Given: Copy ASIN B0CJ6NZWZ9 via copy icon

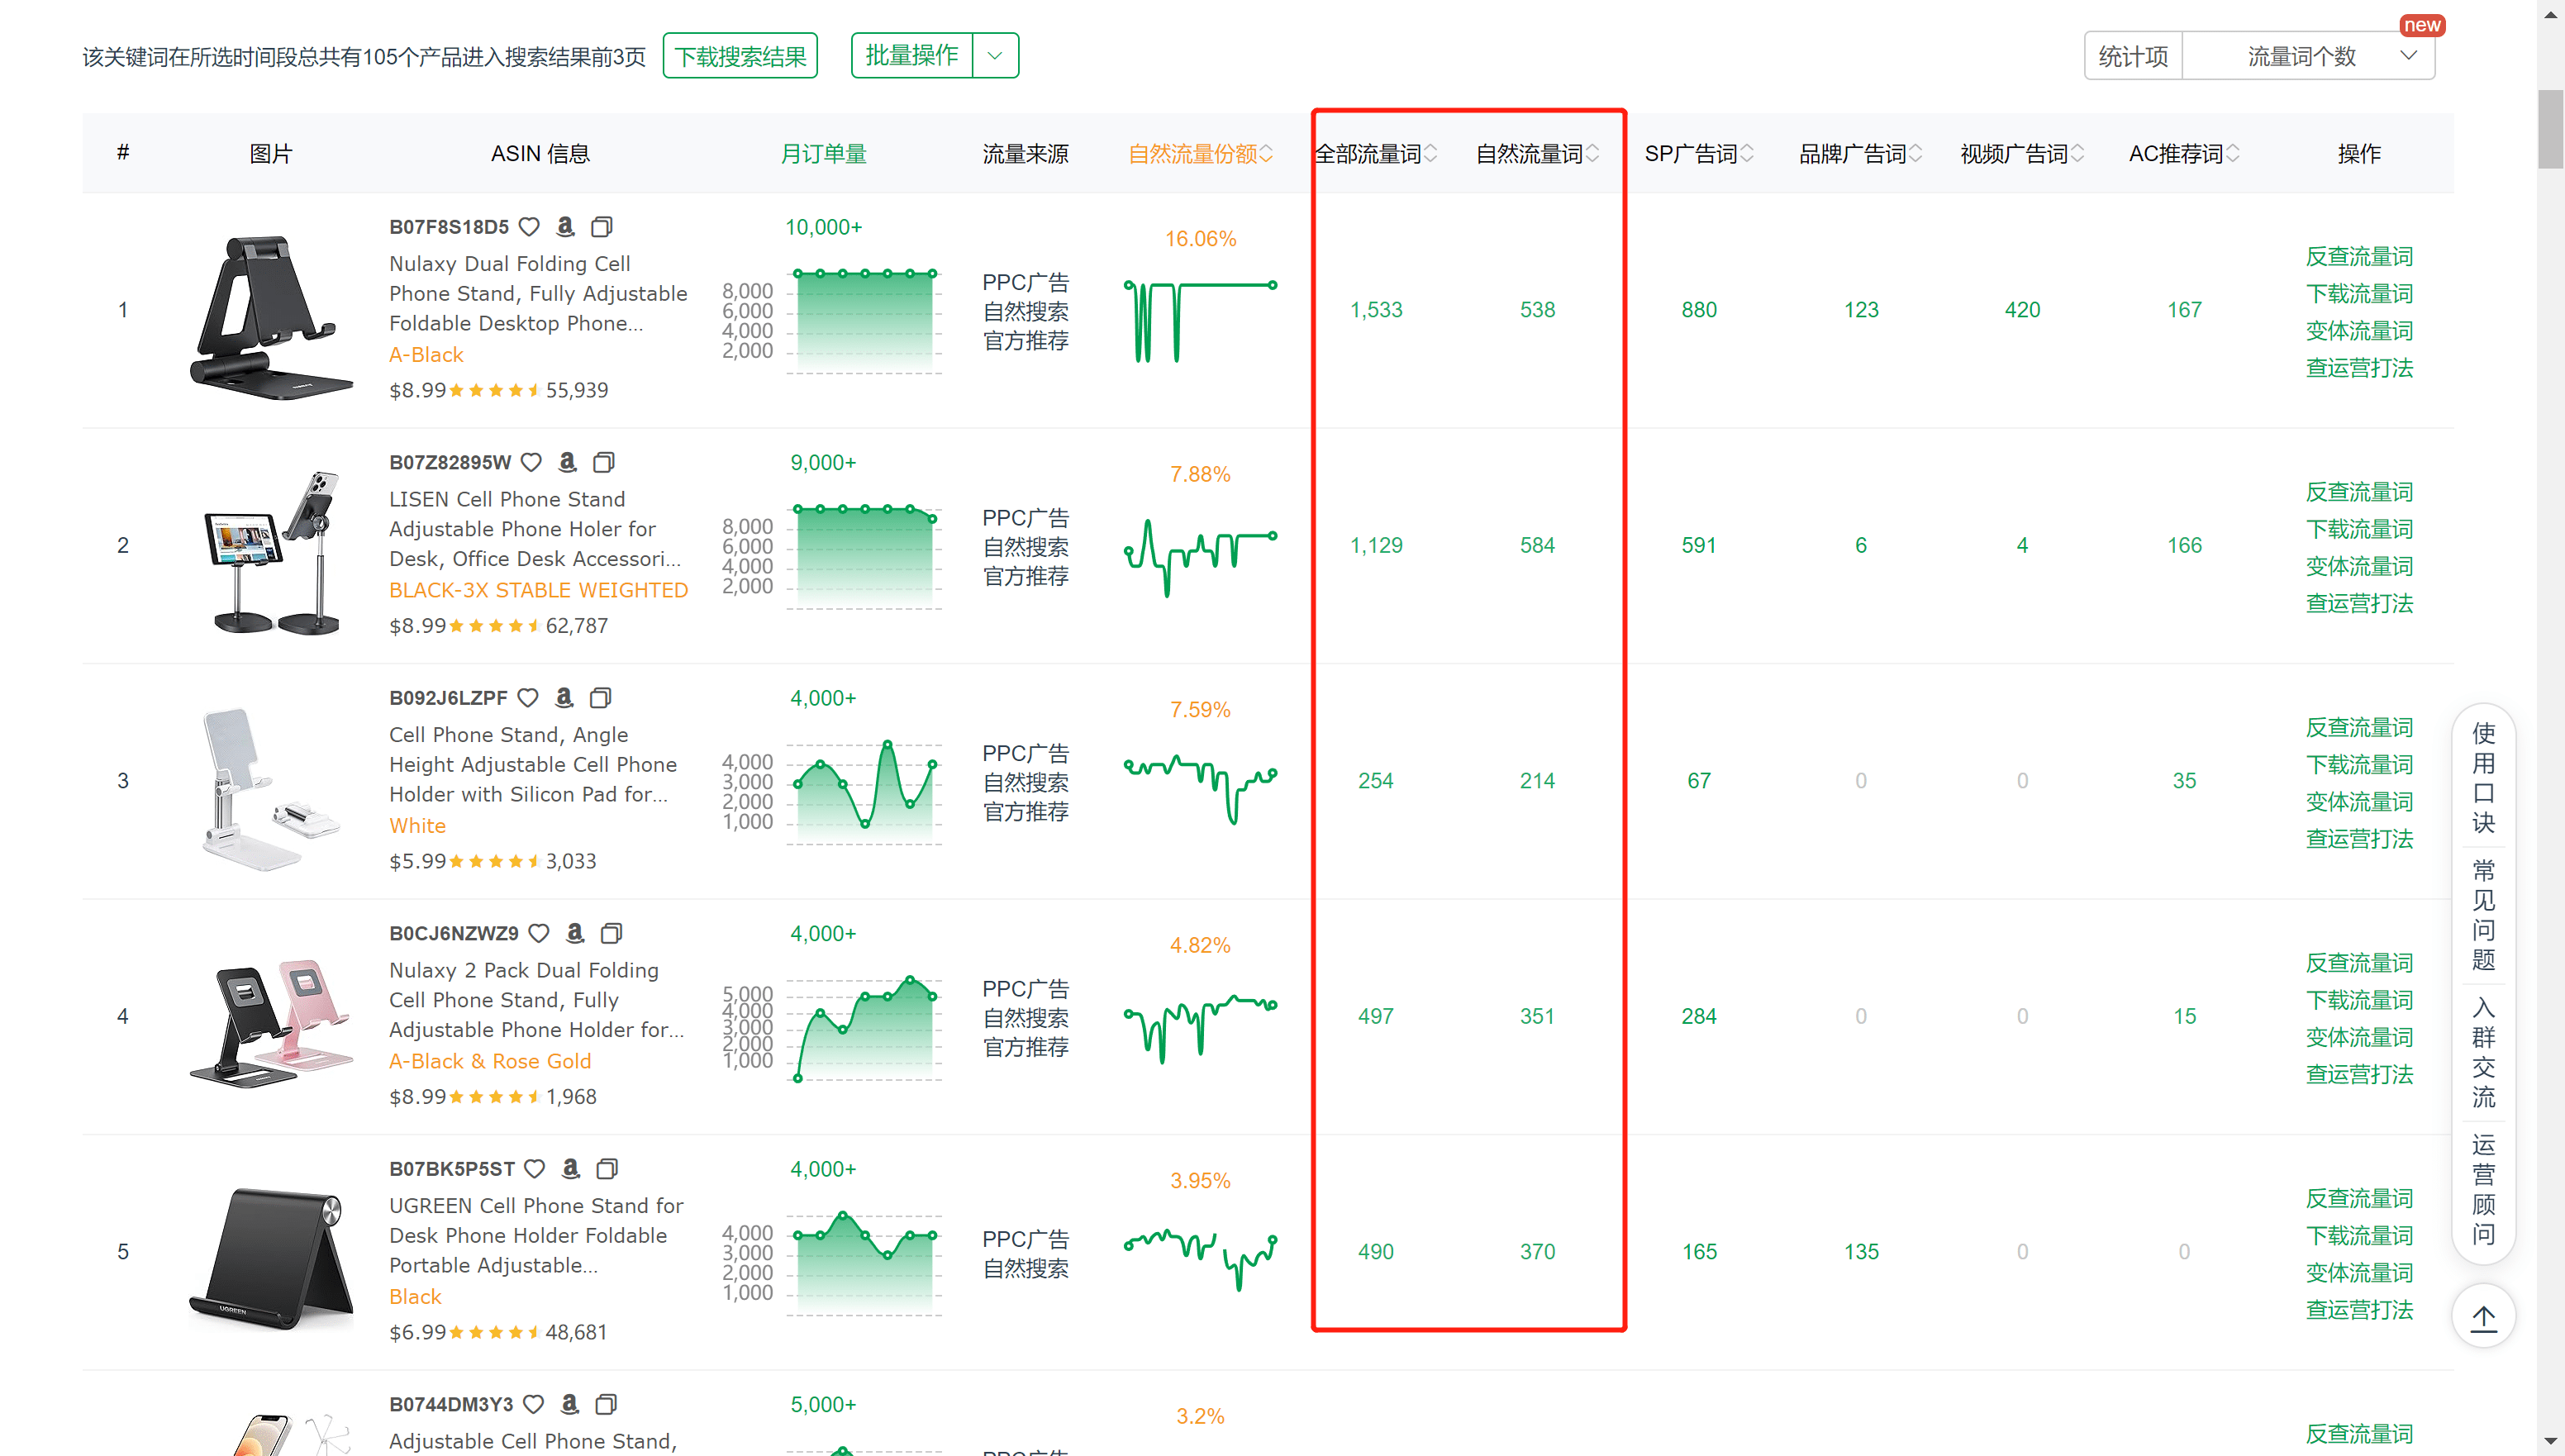Looking at the screenshot, I should pos(611,933).
